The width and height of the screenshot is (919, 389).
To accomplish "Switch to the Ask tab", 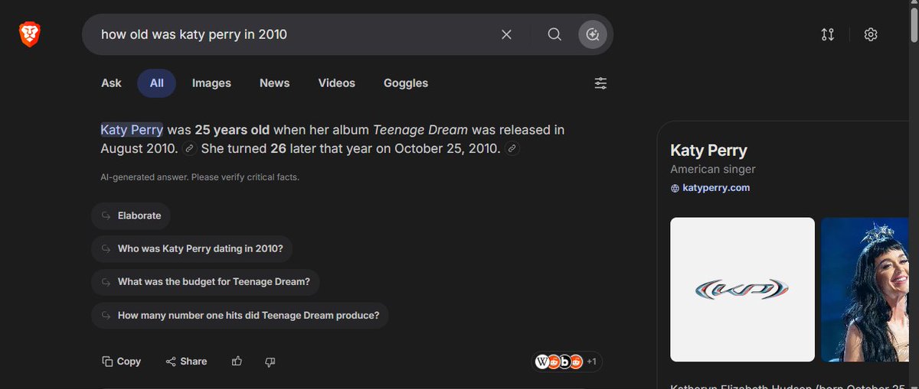I will tap(111, 83).
